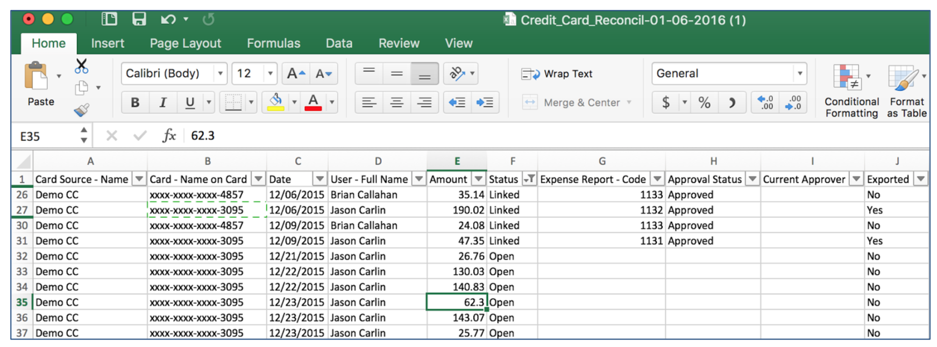Image resolution: width=937 pixels, height=347 pixels.
Task: Click the Select All corner button
Action: tap(23, 161)
